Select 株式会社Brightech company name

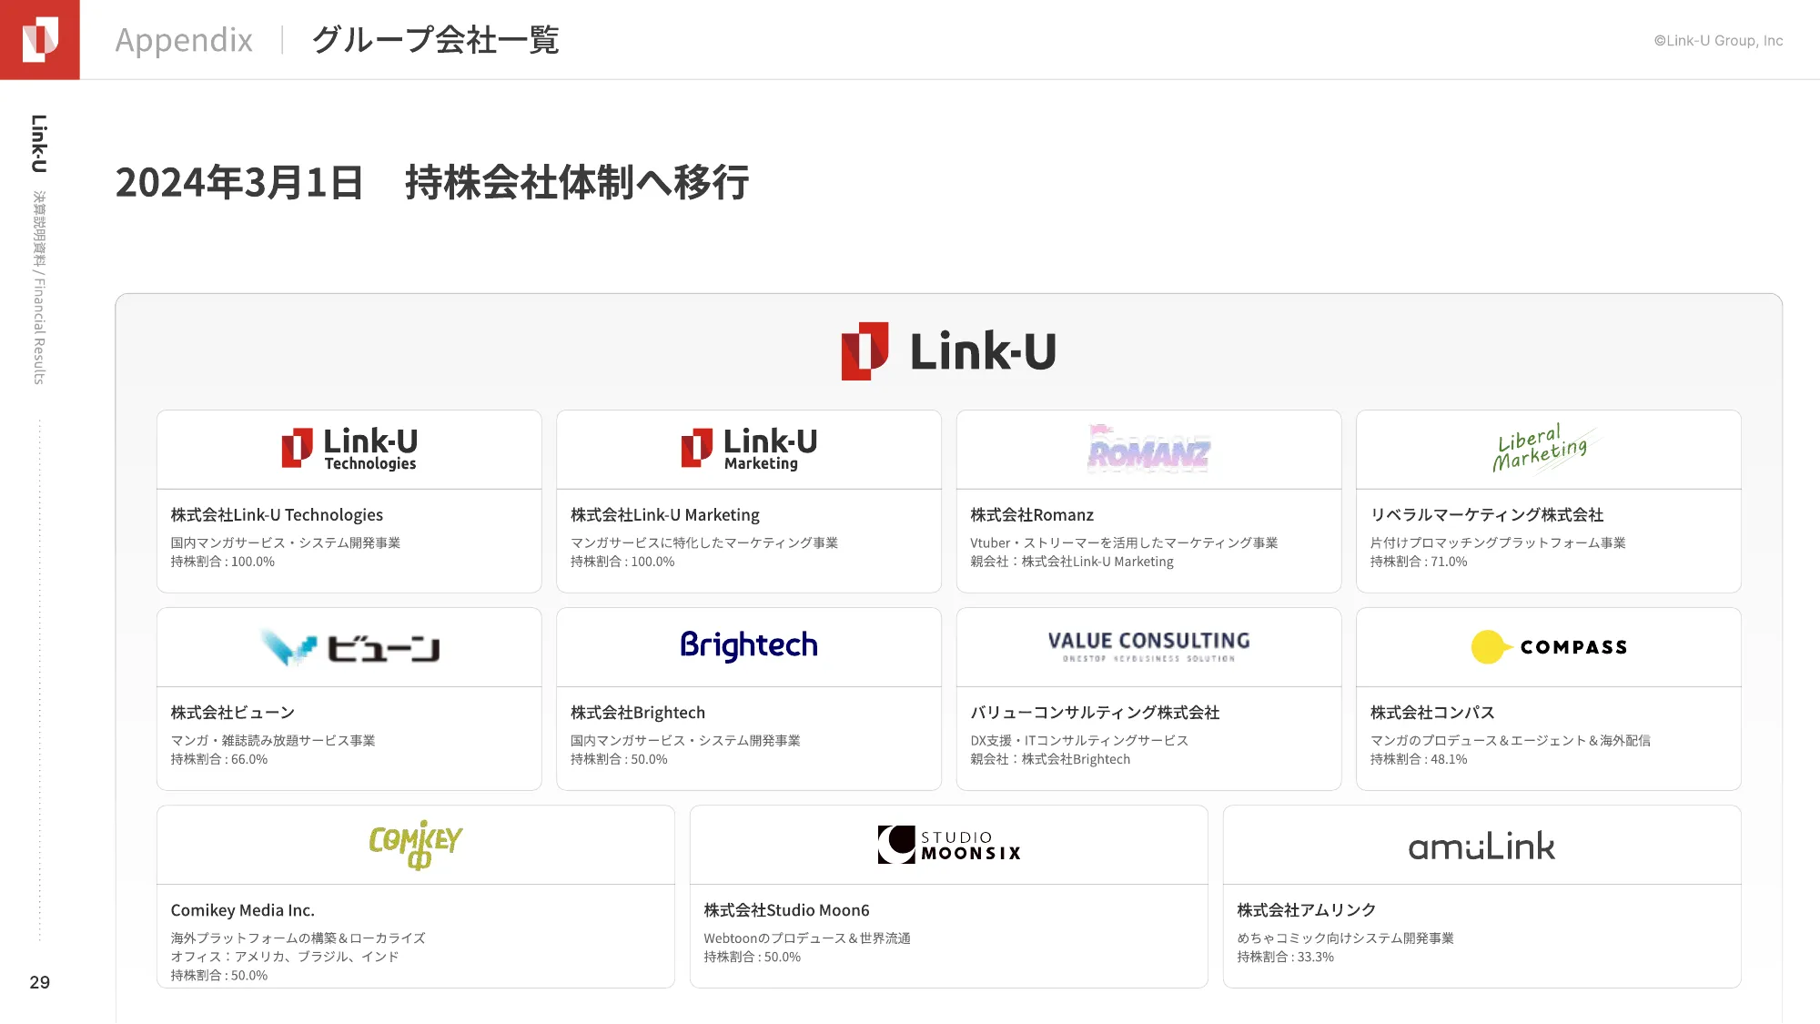638,713
